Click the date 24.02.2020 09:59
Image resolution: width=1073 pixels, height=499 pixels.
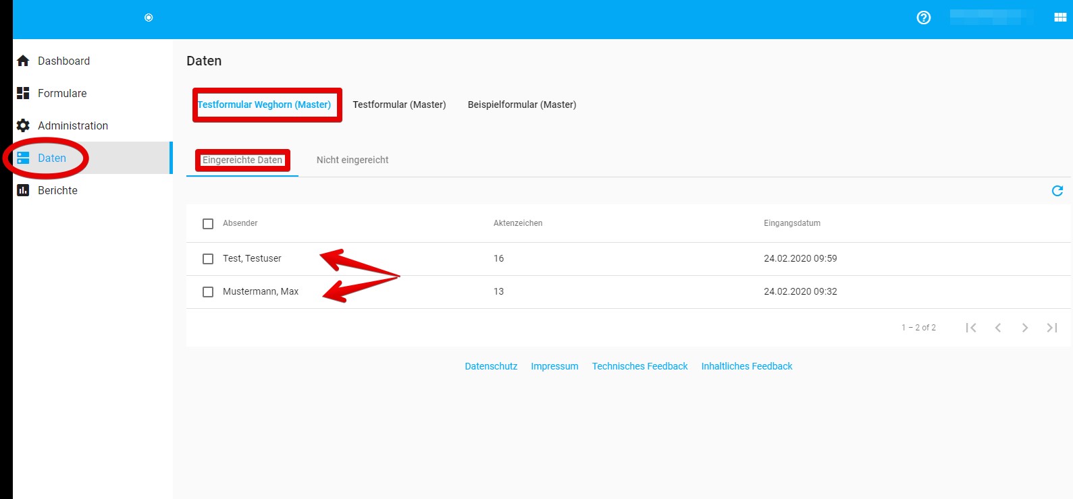pos(800,258)
